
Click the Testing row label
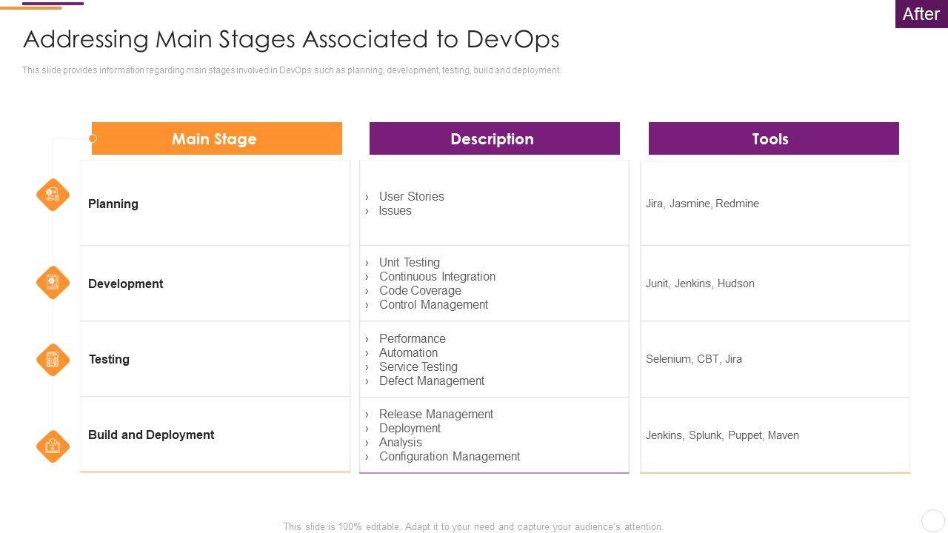(109, 359)
